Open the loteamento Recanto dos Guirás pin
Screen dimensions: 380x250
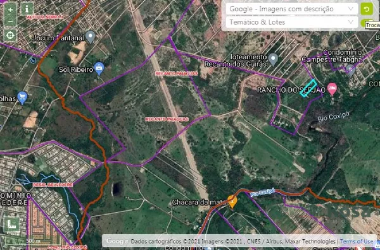point(274,59)
